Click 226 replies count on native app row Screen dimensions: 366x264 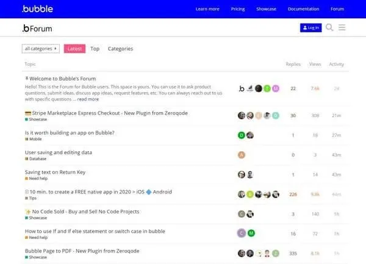293,194
